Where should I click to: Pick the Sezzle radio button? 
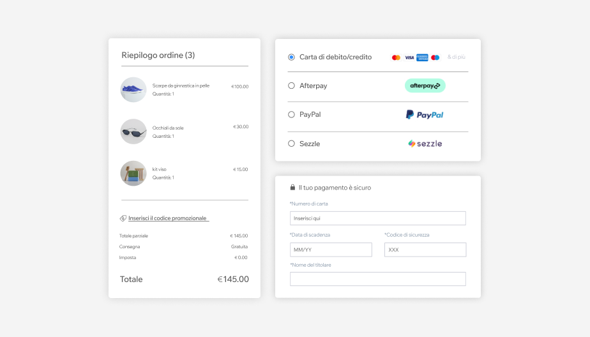[x=291, y=144]
